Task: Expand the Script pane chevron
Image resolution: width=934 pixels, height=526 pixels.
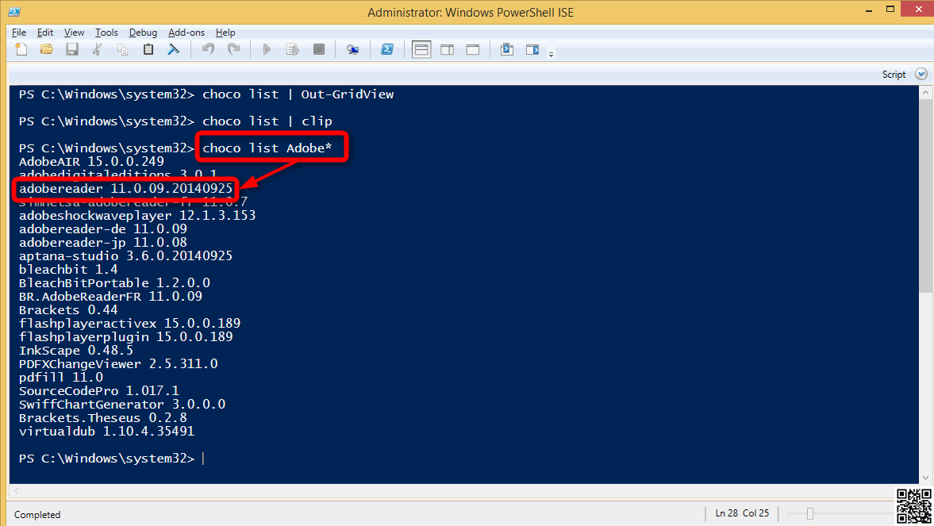Action: coord(921,74)
